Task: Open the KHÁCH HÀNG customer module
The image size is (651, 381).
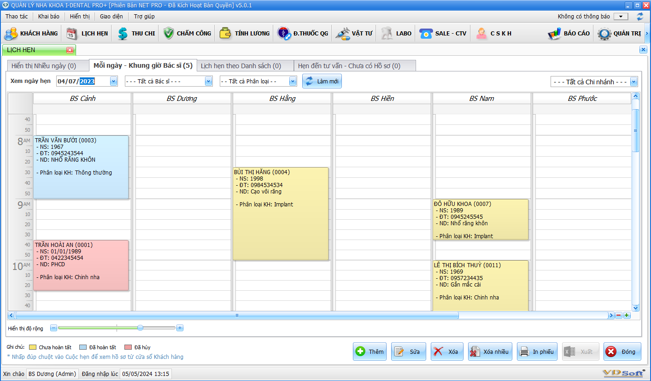Action: [x=31, y=34]
